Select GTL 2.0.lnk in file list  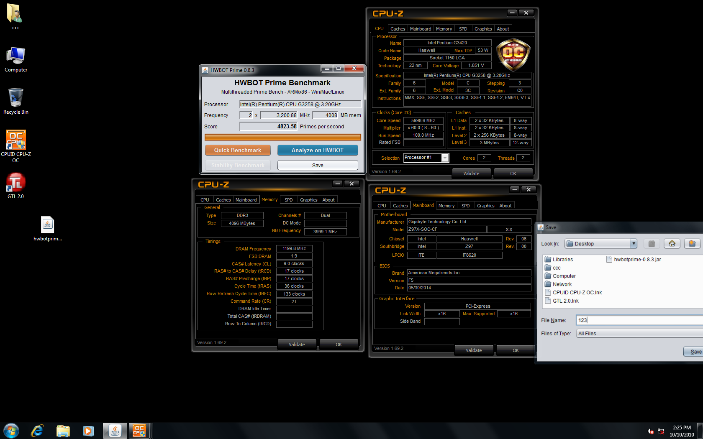[x=562, y=301]
